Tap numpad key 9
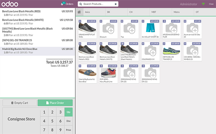The height and width of the screenshot is (134, 216). pyautogui.click(x=60, y=130)
